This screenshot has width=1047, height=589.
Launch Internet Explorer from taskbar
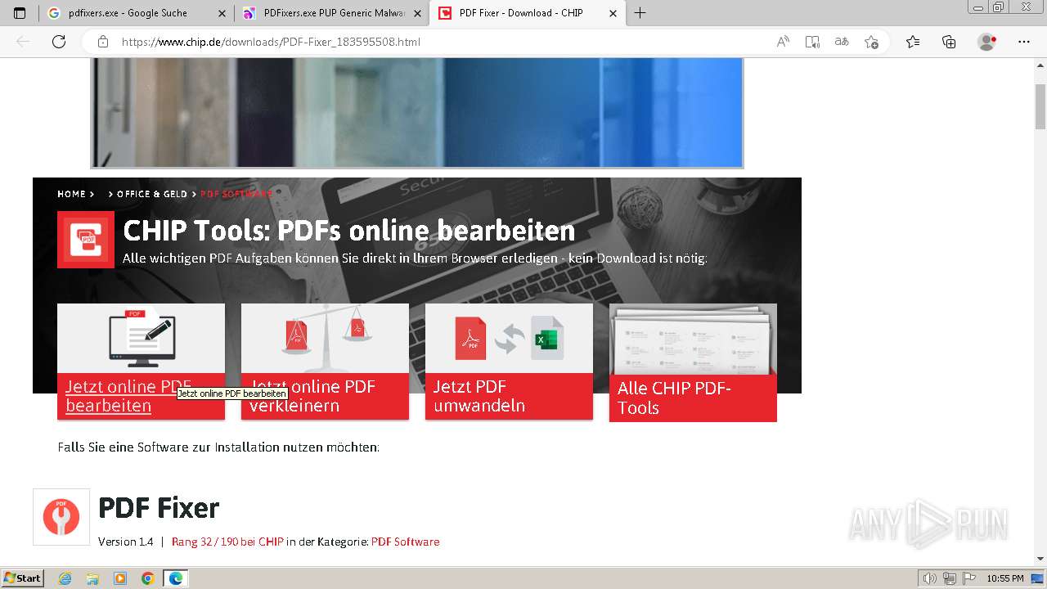(x=65, y=578)
